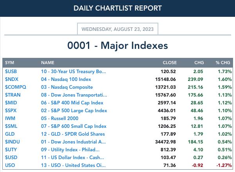Viewport: 235px width, 172px height.
Task: Open 02 - S&P 500 Large Cap Index
Action: [74, 111]
